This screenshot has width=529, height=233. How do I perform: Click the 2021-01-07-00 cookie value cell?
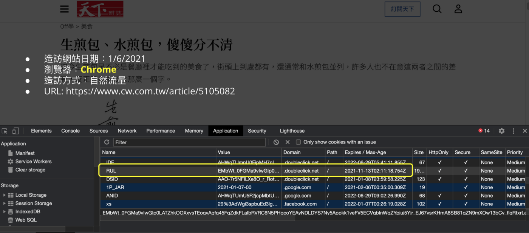pyautogui.click(x=249, y=187)
